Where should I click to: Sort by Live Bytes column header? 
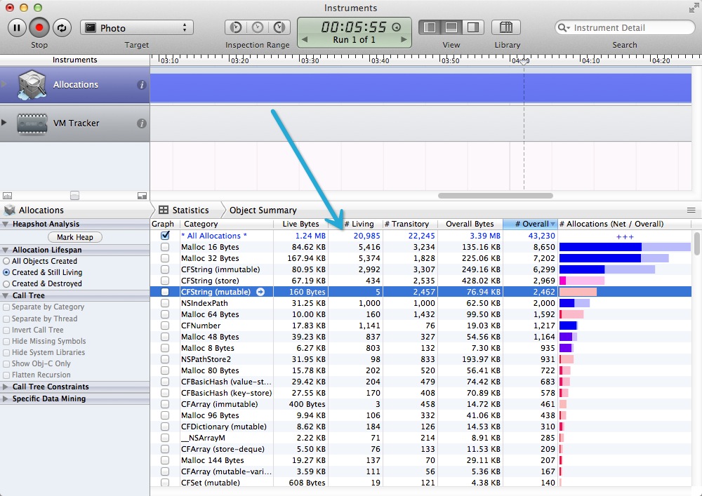coord(301,224)
